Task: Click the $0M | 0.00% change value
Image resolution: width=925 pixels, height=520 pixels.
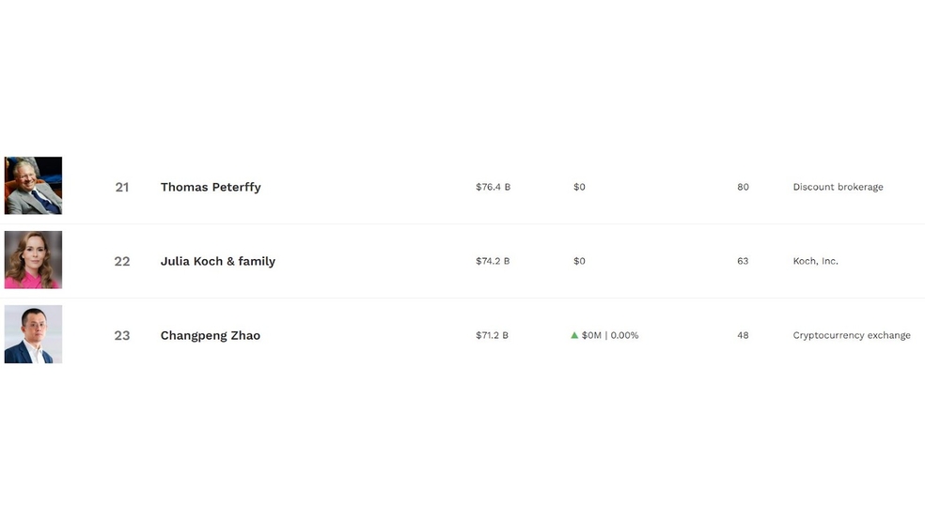Action: coord(610,335)
